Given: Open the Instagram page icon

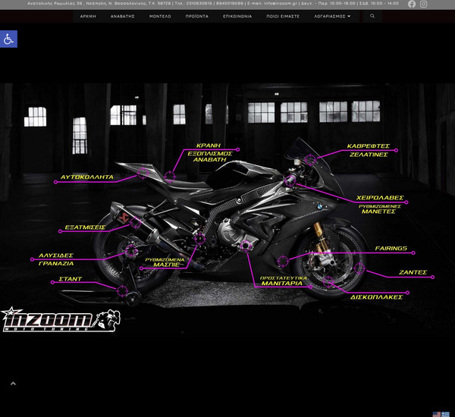Looking at the screenshot, I should point(423,4).
